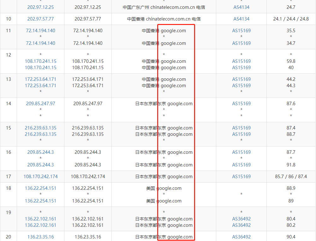The height and width of the screenshot is (241, 316).
Task: Click the 87.7 latency in hop 16
Action: [291, 152]
